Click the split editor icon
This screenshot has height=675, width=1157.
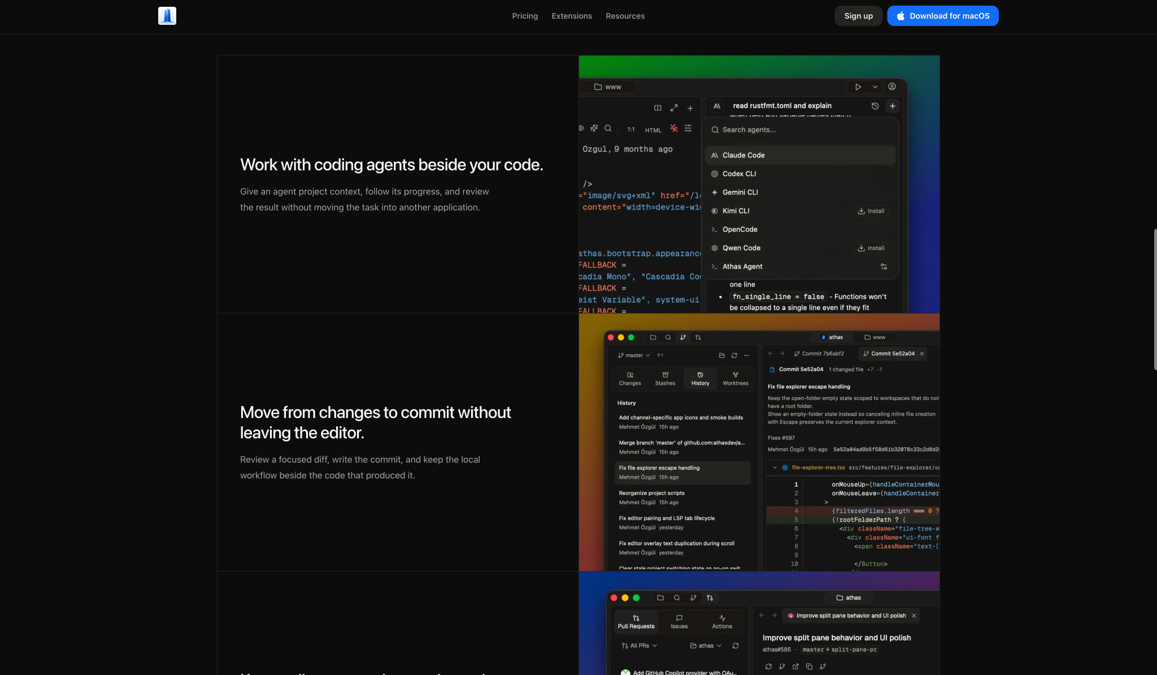point(658,108)
